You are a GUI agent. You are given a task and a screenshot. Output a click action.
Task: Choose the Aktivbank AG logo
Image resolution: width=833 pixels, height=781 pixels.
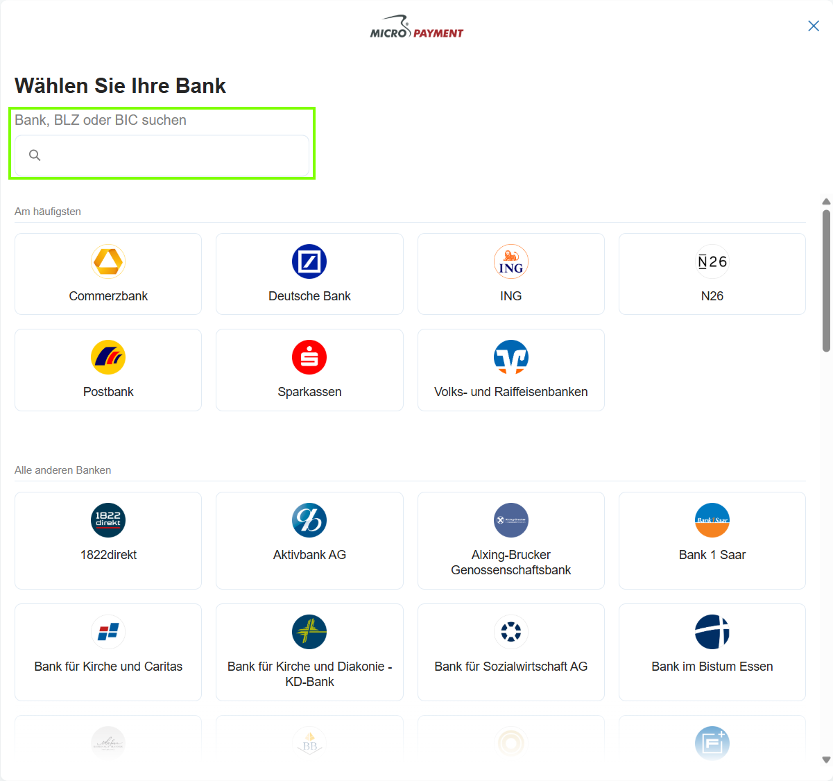tap(309, 520)
